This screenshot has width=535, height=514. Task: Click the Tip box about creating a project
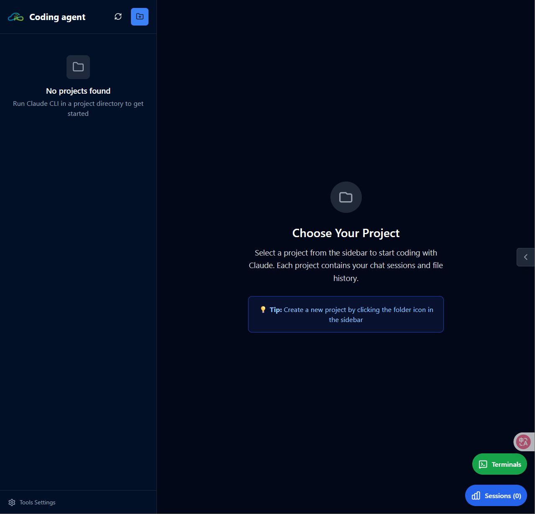(x=346, y=315)
